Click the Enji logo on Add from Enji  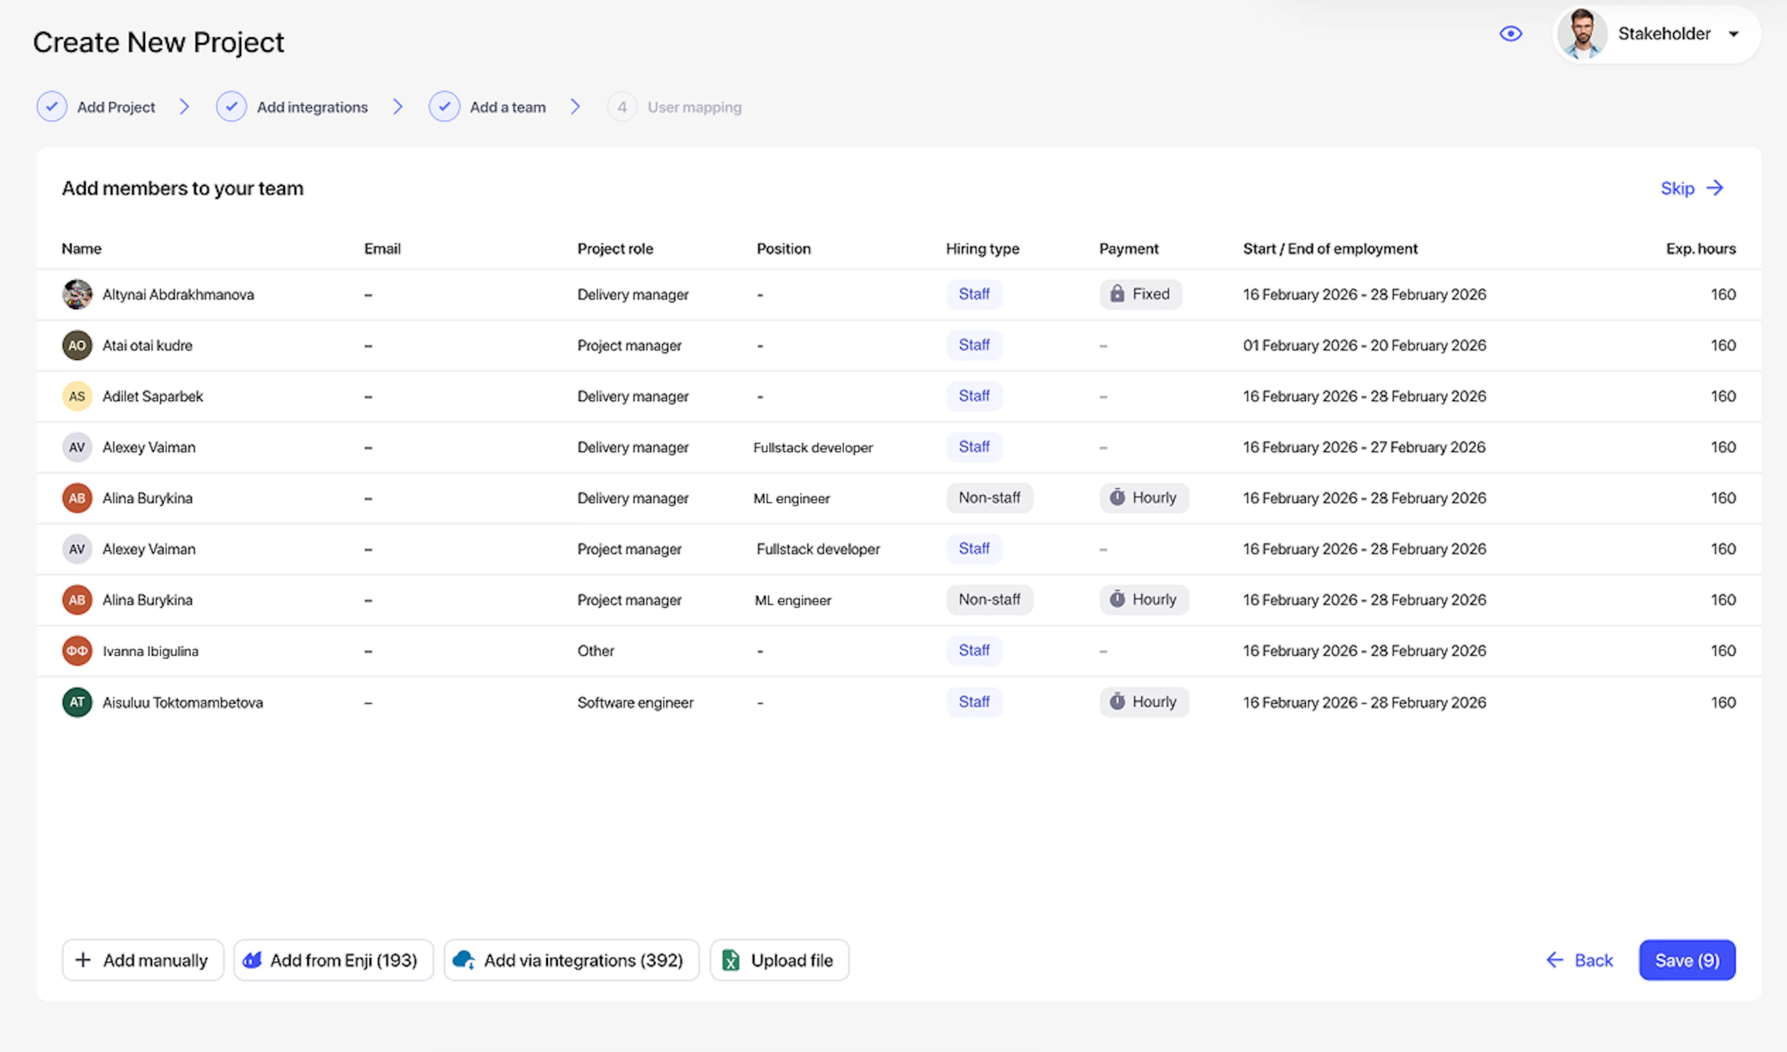coord(252,960)
